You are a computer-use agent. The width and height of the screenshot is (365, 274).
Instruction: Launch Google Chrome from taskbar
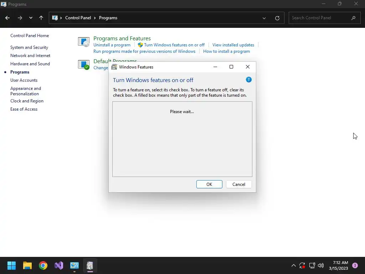(43, 265)
